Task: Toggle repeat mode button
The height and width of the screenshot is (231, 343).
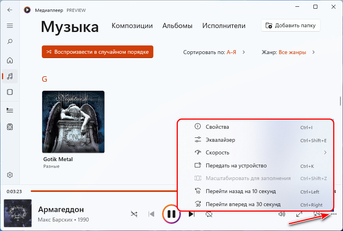Action: tap(209, 214)
